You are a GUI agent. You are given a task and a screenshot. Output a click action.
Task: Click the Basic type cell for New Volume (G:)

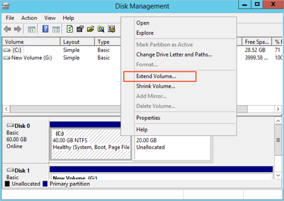[x=103, y=58]
